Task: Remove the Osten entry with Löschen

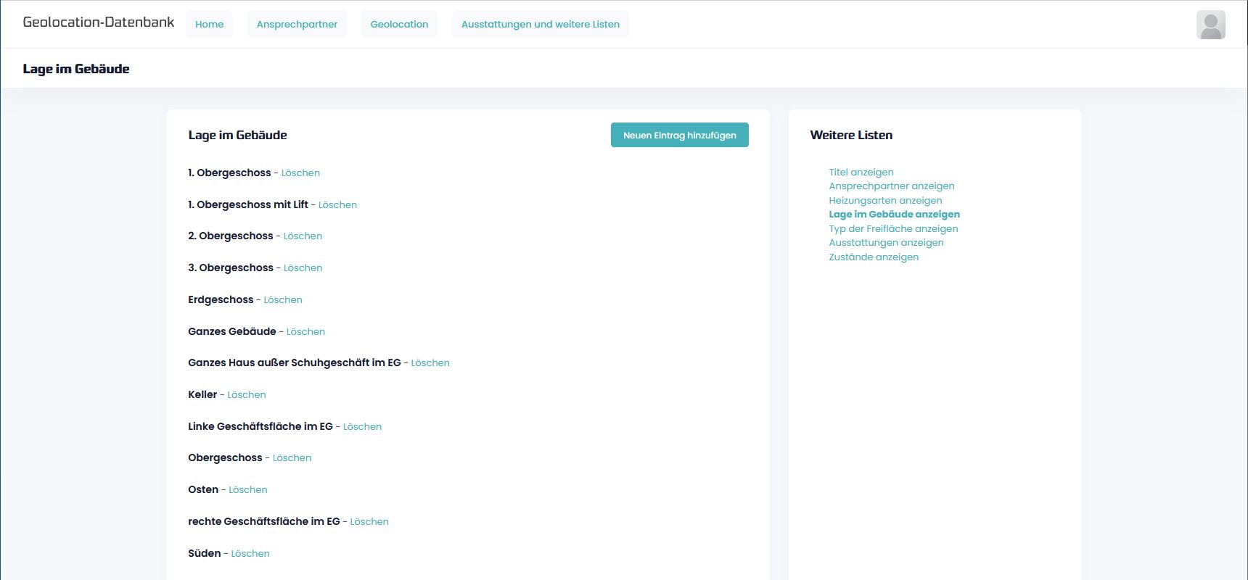Action: tap(248, 490)
